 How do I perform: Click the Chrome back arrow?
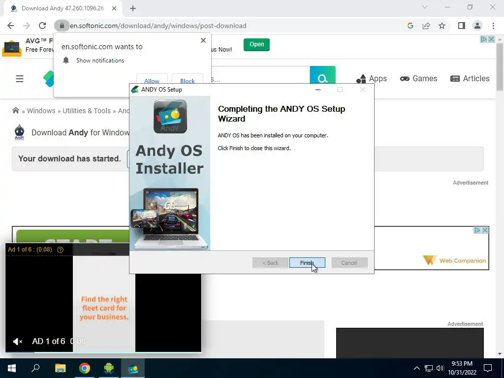pyautogui.click(x=11, y=26)
